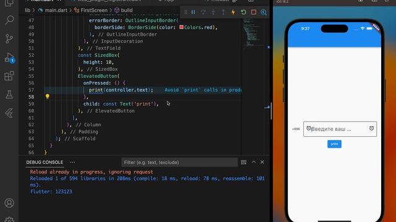
Task: Click the +996 prefix label in simulator
Action: click(296, 129)
